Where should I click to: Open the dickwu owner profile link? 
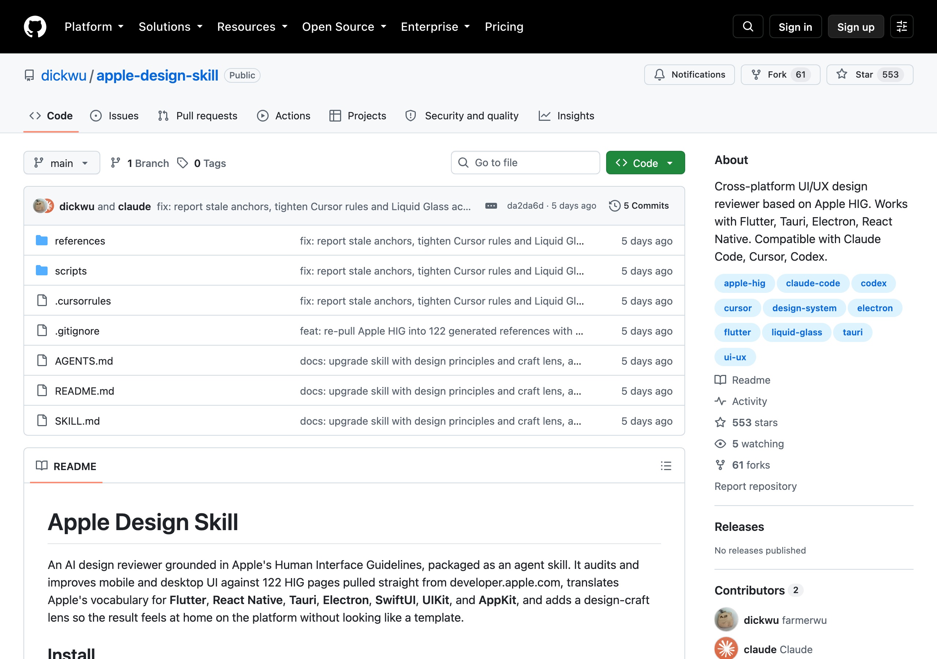click(x=64, y=75)
